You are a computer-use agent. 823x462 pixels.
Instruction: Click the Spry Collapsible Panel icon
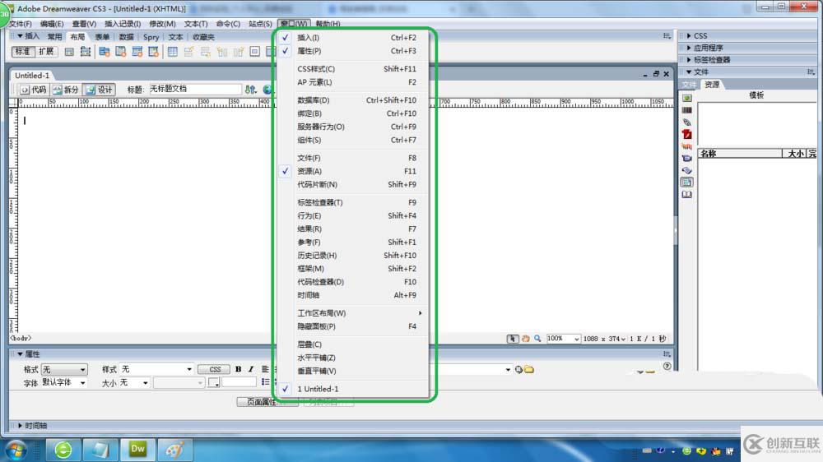tap(153, 52)
